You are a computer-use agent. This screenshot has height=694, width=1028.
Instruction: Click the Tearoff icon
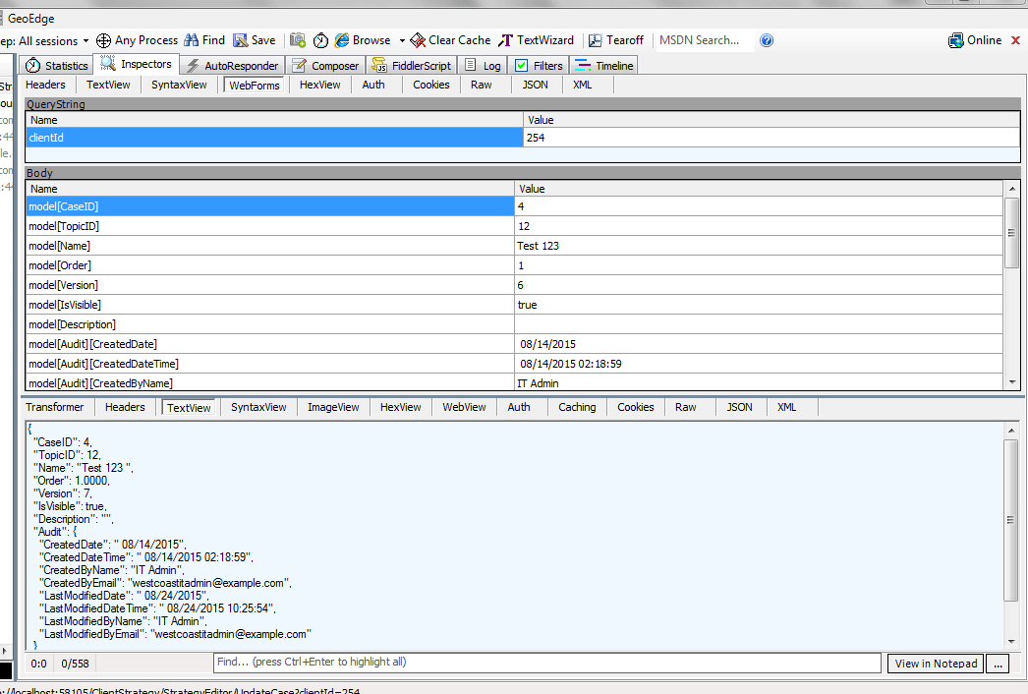[596, 40]
